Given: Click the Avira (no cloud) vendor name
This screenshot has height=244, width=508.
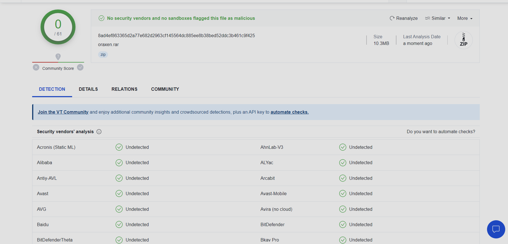Looking at the screenshot, I should [x=276, y=209].
